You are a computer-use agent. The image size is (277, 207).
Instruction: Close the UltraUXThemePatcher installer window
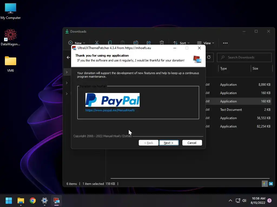click(199, 48)
